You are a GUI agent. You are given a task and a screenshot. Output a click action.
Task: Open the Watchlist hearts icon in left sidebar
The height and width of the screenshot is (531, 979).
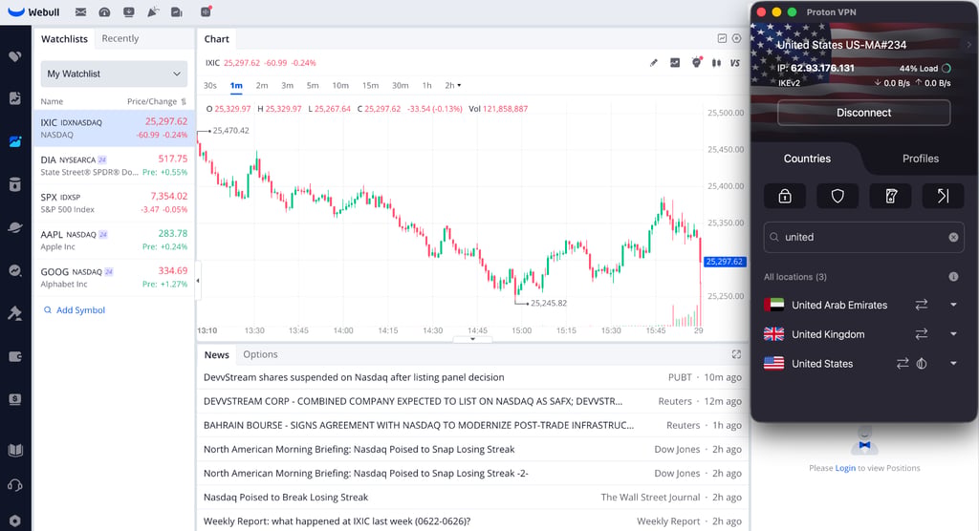[15, 56]
